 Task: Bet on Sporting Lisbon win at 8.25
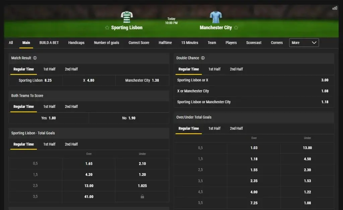[35, 80]
